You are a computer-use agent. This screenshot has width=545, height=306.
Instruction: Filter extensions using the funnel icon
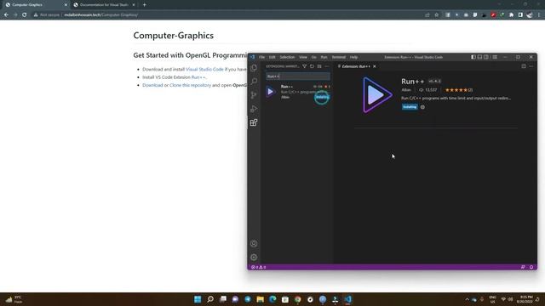pos(304,66)
